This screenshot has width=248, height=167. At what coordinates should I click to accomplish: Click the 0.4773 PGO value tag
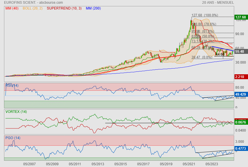(241, 149)
